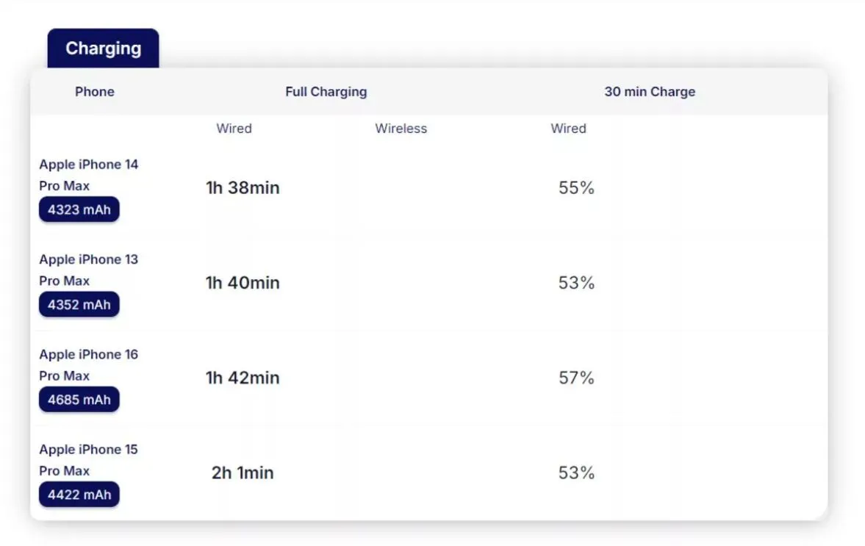Image resolution: width=865 pixels, height=546 pixels.
Task: Select the Full Charging column header
Action: (x=326, y=92)
